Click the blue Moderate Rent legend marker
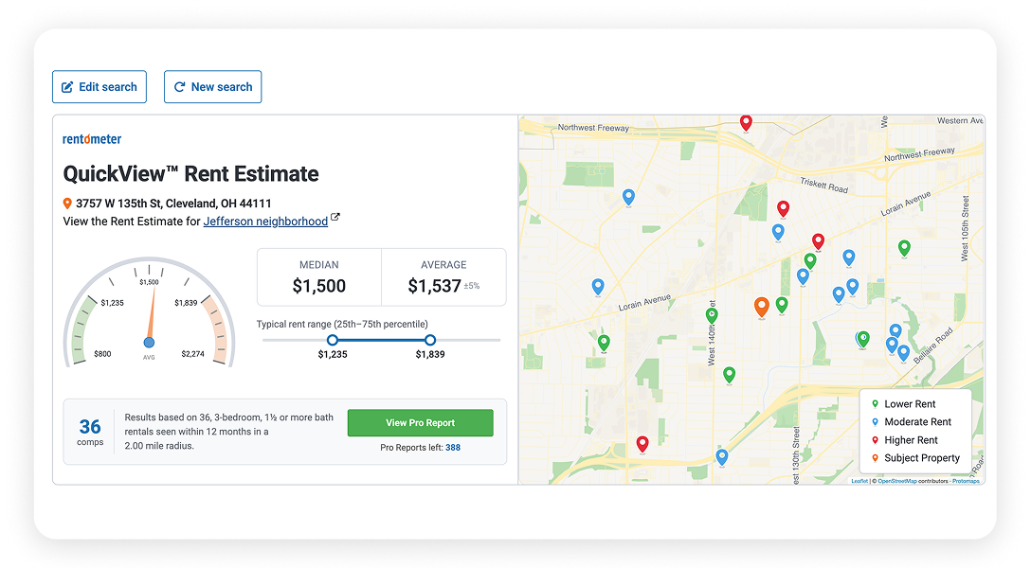This screenshot has width=1031, height=568. pos(876,421)
